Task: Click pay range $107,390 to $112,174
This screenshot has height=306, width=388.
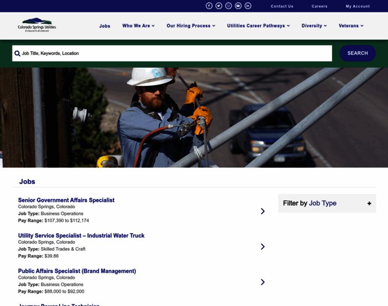Action: pos(66,220)
